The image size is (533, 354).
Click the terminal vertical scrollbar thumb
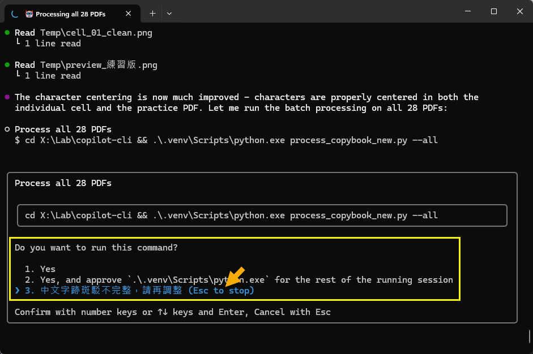(529, 336)
